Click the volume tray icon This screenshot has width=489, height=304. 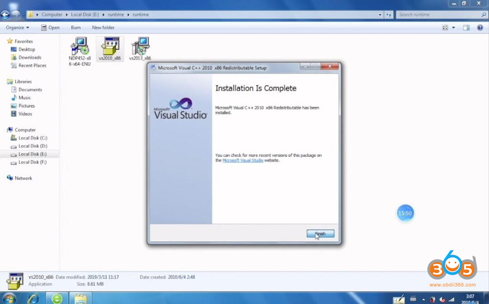442,300
